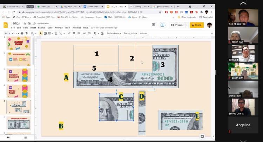Open the Mask image dropdown arrow

point(99,33)
